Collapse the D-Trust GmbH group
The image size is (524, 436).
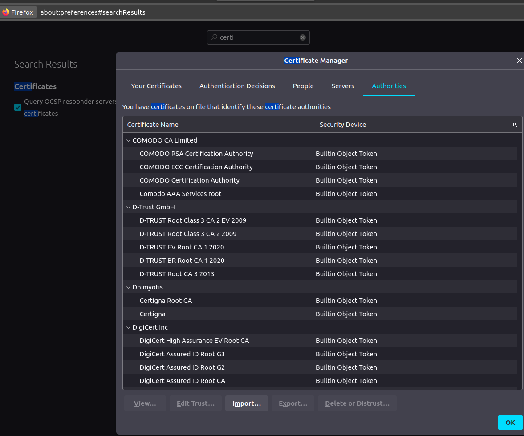pos(128,207)
